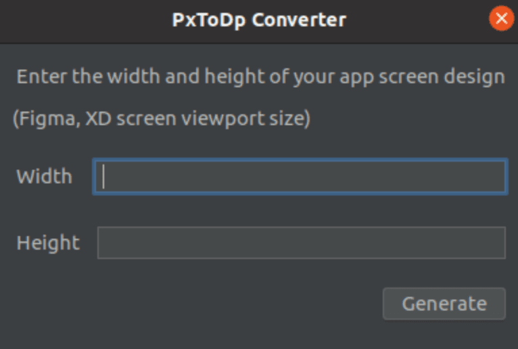The height and width of the screenshot is (349, 518).
Task: Focus the Width input field
Action: [300, 177]
